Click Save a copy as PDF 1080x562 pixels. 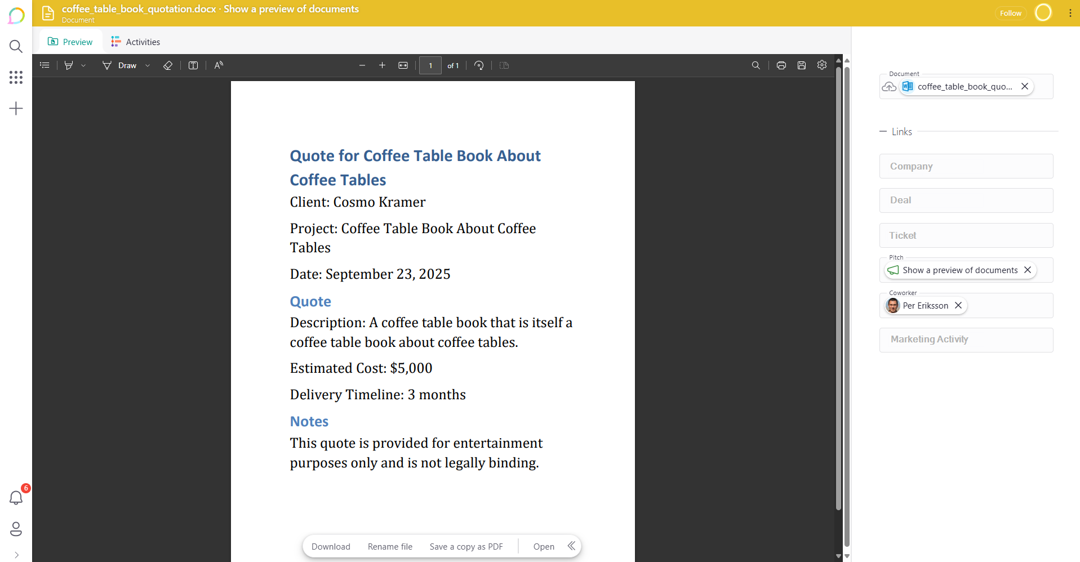(466, 546)
